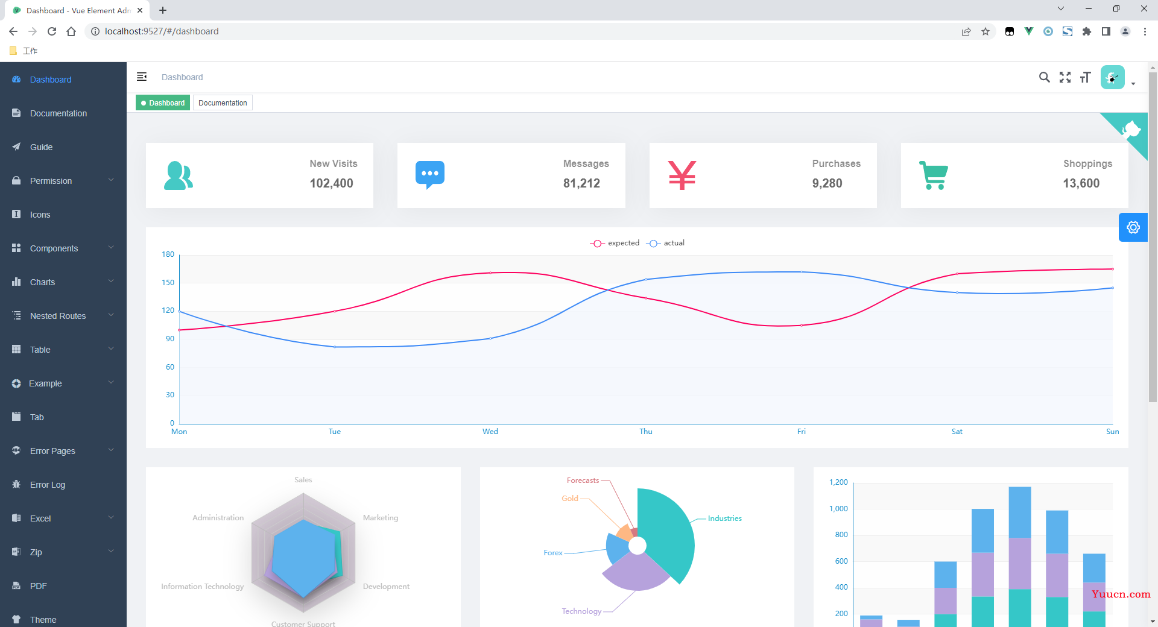Open the browser extensions puzzle icon

tap(1087, 31)
